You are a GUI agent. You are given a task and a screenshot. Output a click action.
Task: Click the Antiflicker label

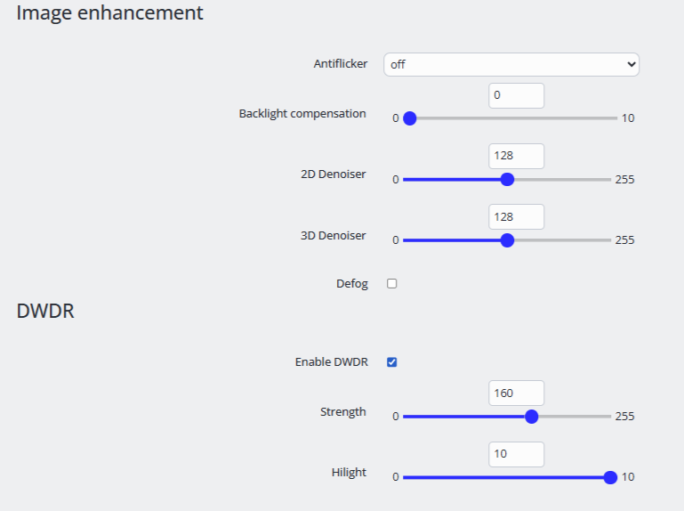tap(340, 64)
